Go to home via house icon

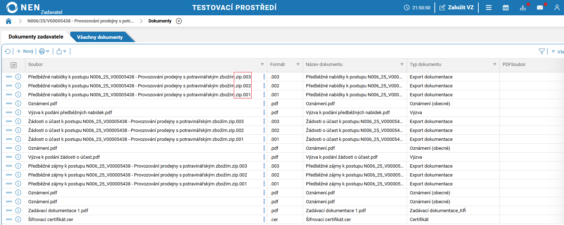pyautogui.click(x=9, y=21)
